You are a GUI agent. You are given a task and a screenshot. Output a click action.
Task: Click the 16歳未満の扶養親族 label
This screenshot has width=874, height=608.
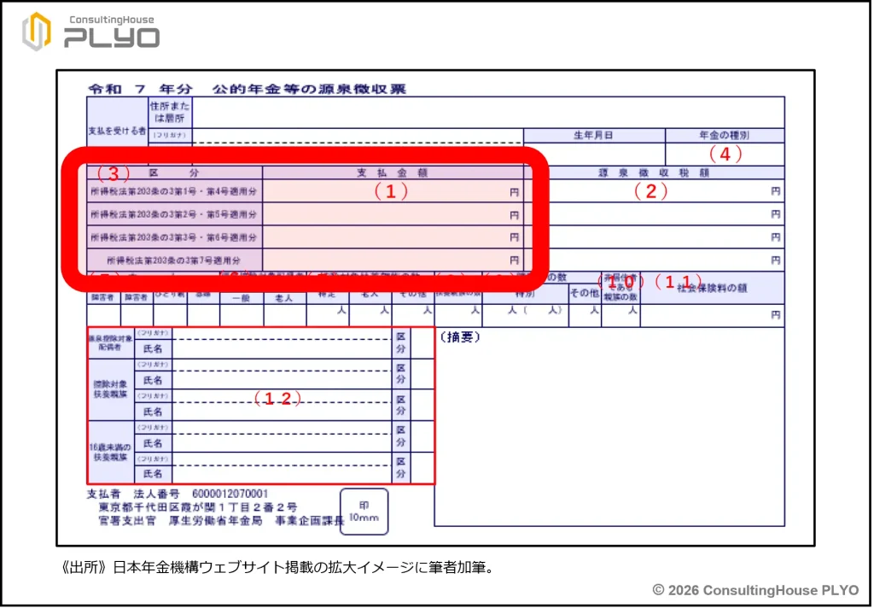tap(109, 453)
